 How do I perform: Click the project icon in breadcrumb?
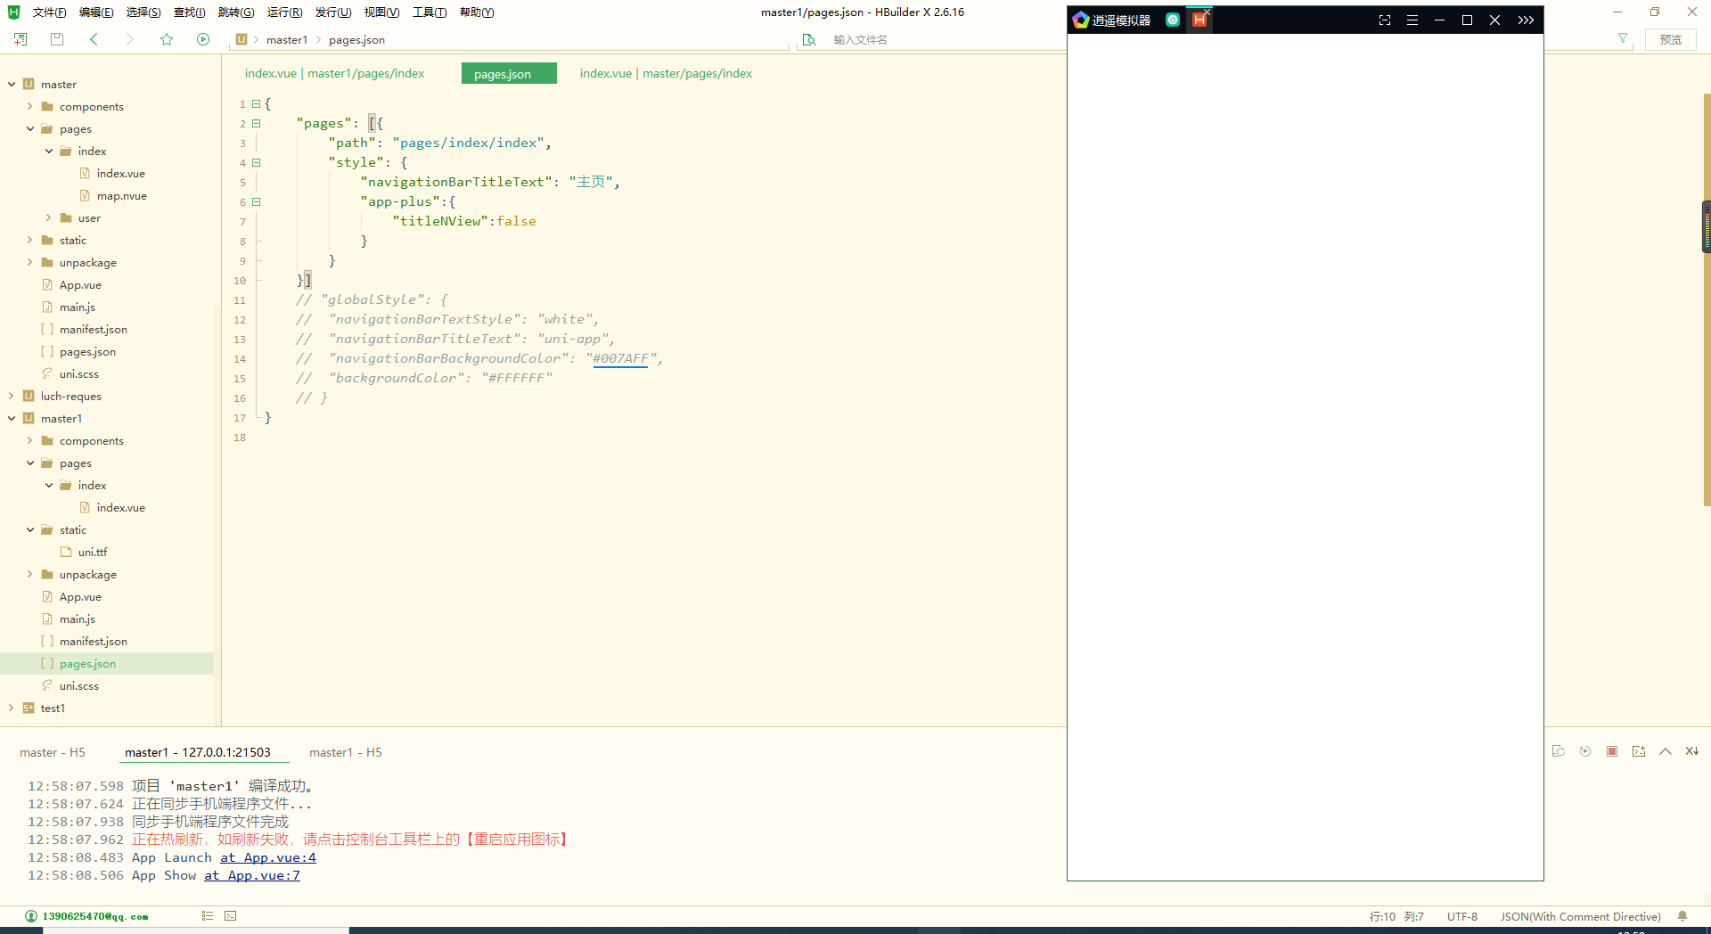242,39
